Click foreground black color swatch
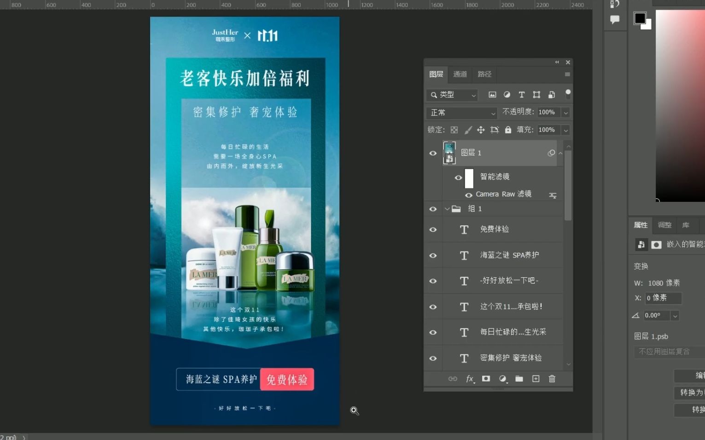Screen dimensions: 705x440 pos(640,18)
